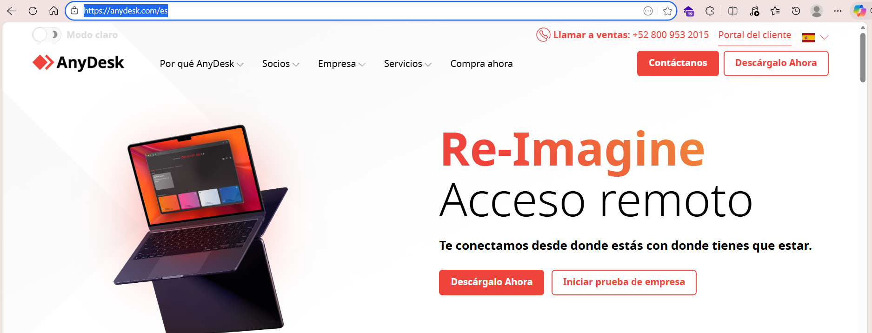Expand the Socios dropdown menu
Image resolution: width=872 pixels, height=333 pixels.
click(x=280, y=64)
